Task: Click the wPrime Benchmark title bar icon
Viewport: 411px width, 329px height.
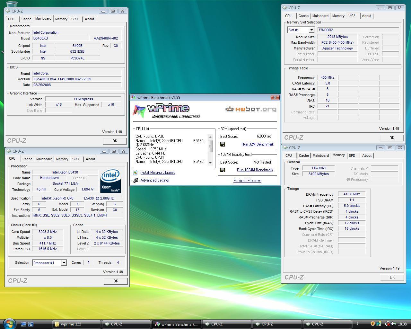Action: tap(134, 98)
